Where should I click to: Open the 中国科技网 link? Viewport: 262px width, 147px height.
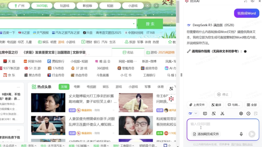(134, 33)
